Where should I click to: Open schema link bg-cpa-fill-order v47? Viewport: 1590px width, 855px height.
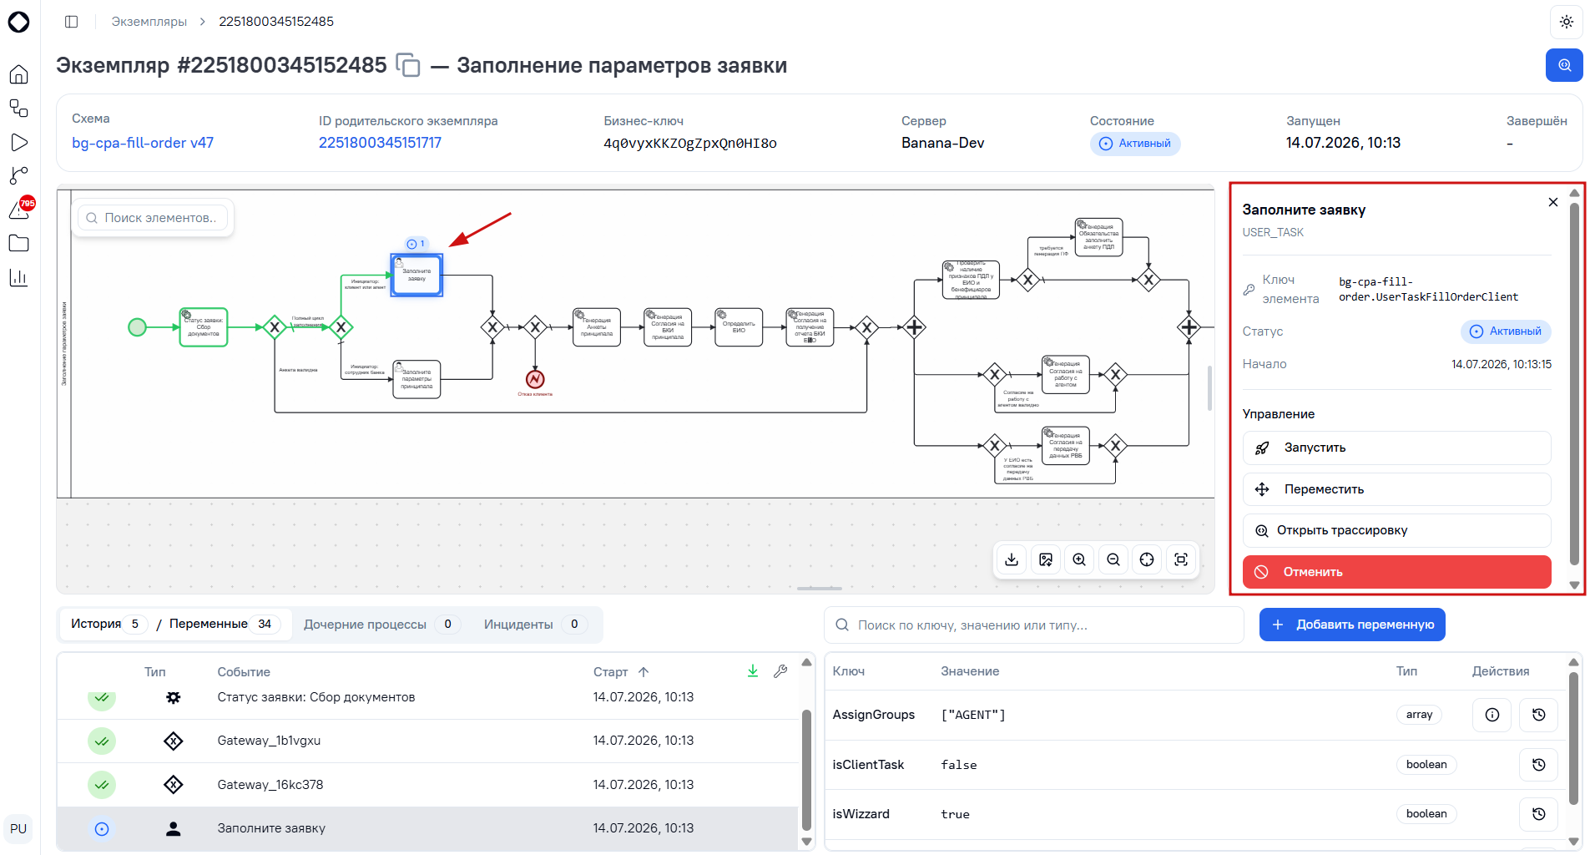tap(143, 143)
